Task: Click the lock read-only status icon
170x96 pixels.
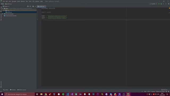Action: 166,91
